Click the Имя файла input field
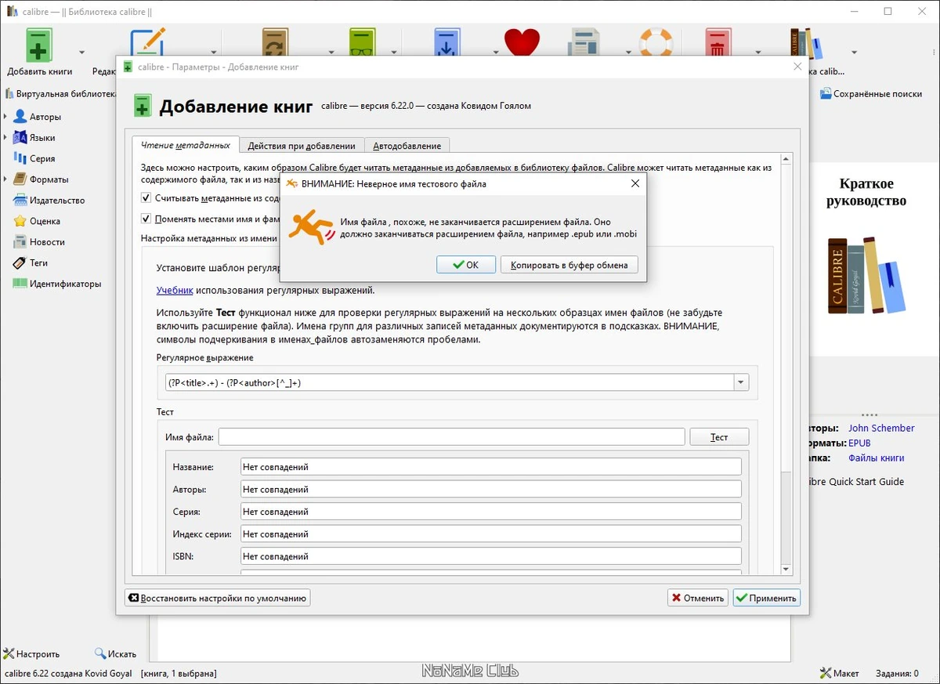Image resolution: width=940 pixels, height=684 pixels. click(452, 437)
